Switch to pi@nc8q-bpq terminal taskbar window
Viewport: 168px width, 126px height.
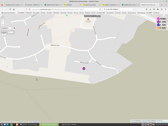(68, 125)
